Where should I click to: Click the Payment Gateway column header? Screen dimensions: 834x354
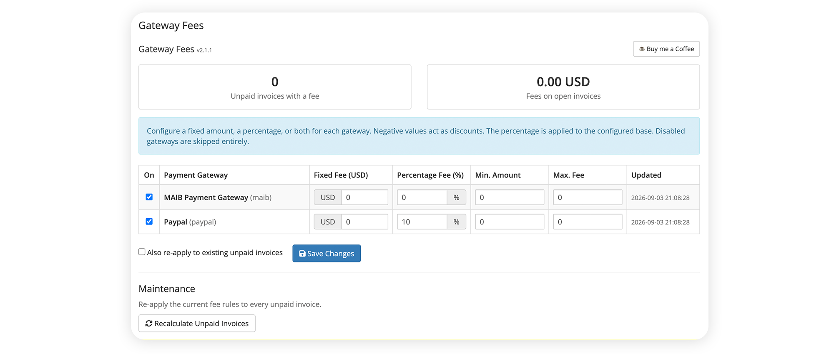click(196, 175)
